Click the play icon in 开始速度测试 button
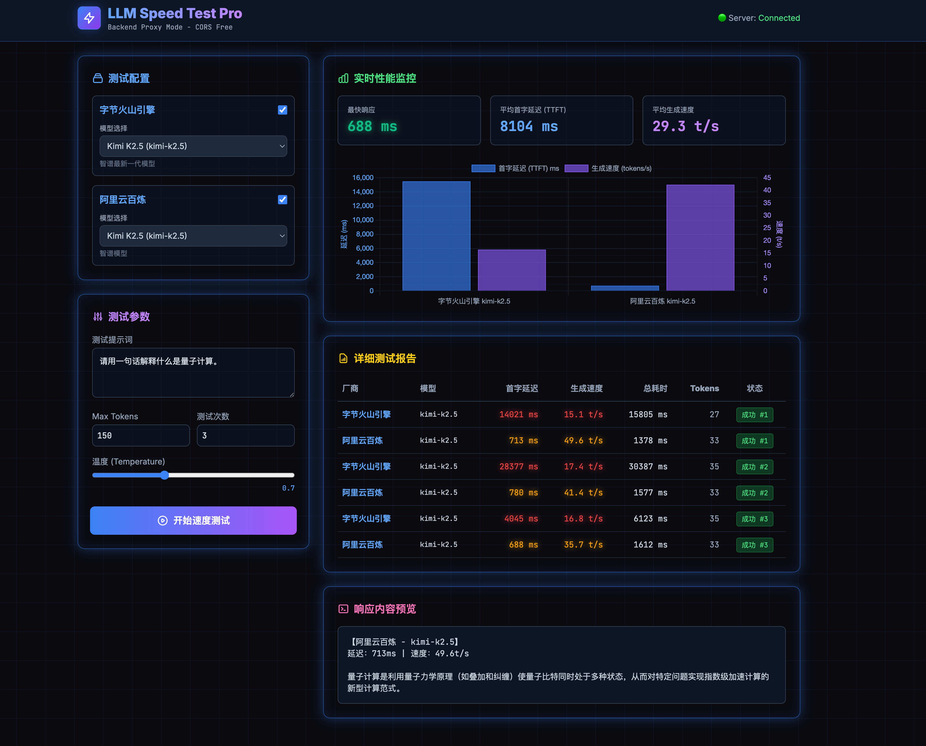926x746 pixels. click(x=162, y=520)
